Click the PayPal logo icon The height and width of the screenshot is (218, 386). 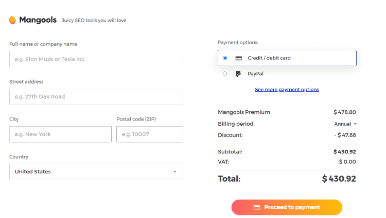[x=238, y=74]
